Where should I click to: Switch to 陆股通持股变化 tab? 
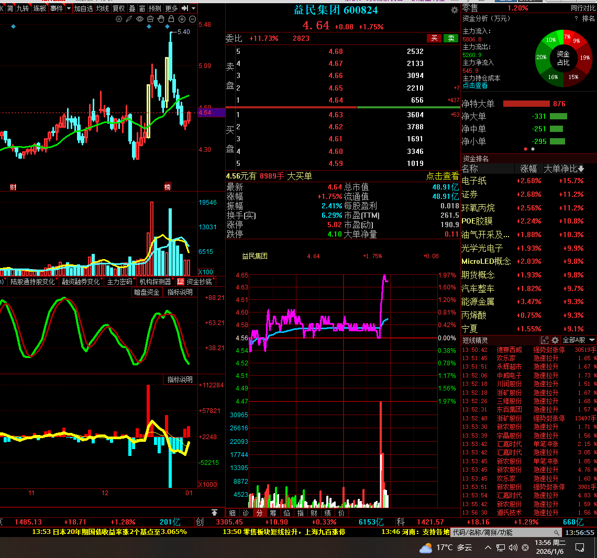(x=32, y=282)
